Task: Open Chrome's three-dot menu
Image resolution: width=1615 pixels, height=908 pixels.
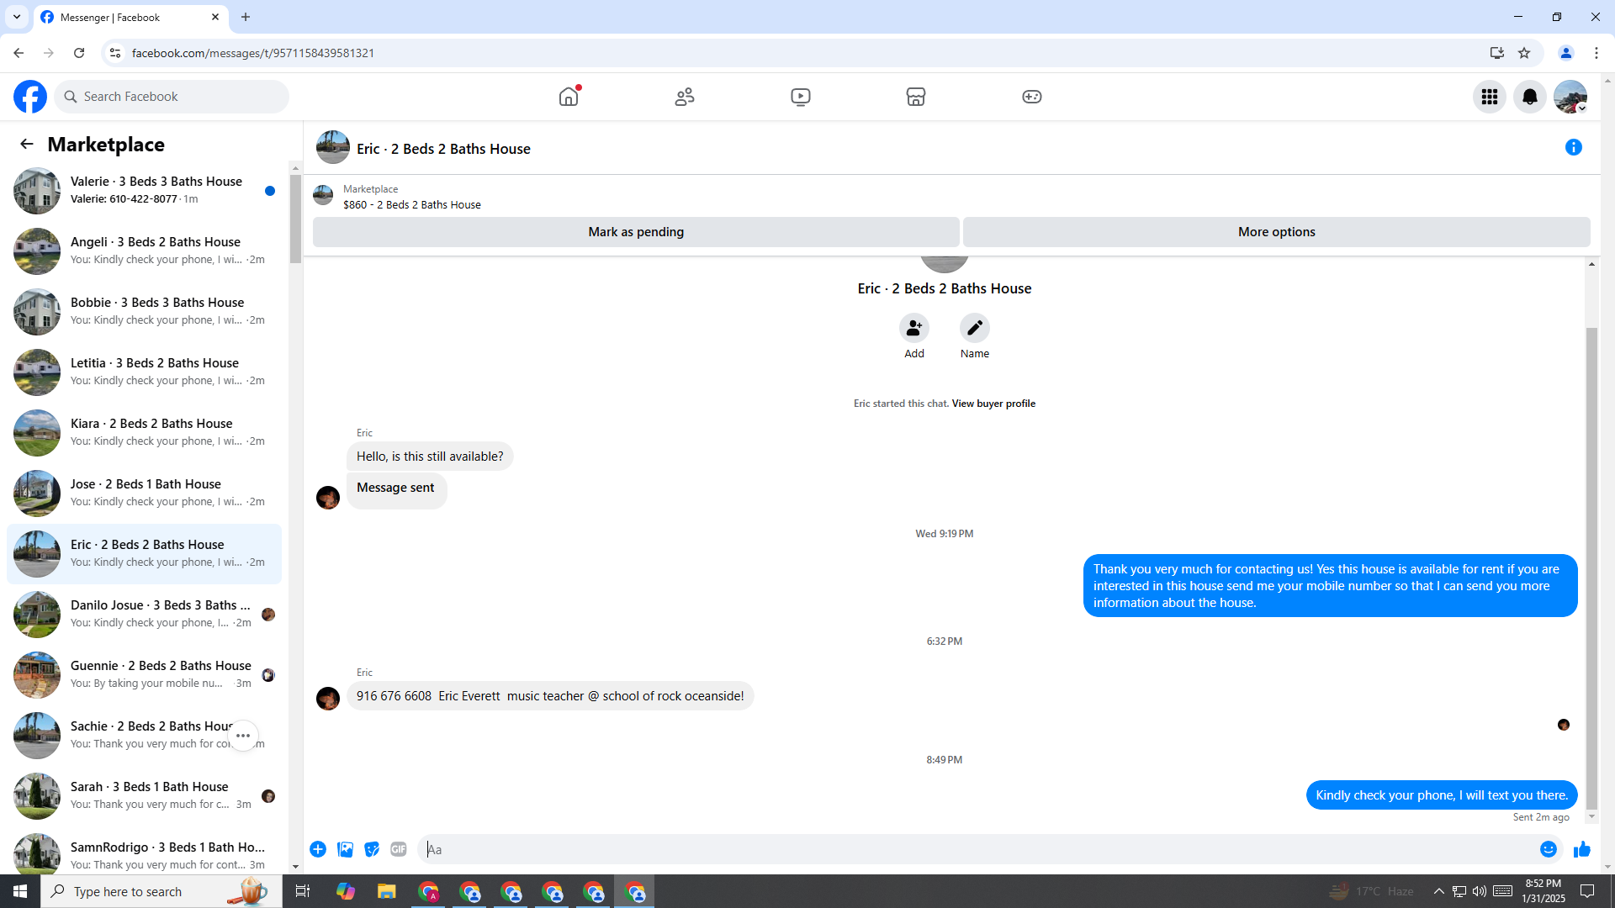Action: click(1596, 53)
